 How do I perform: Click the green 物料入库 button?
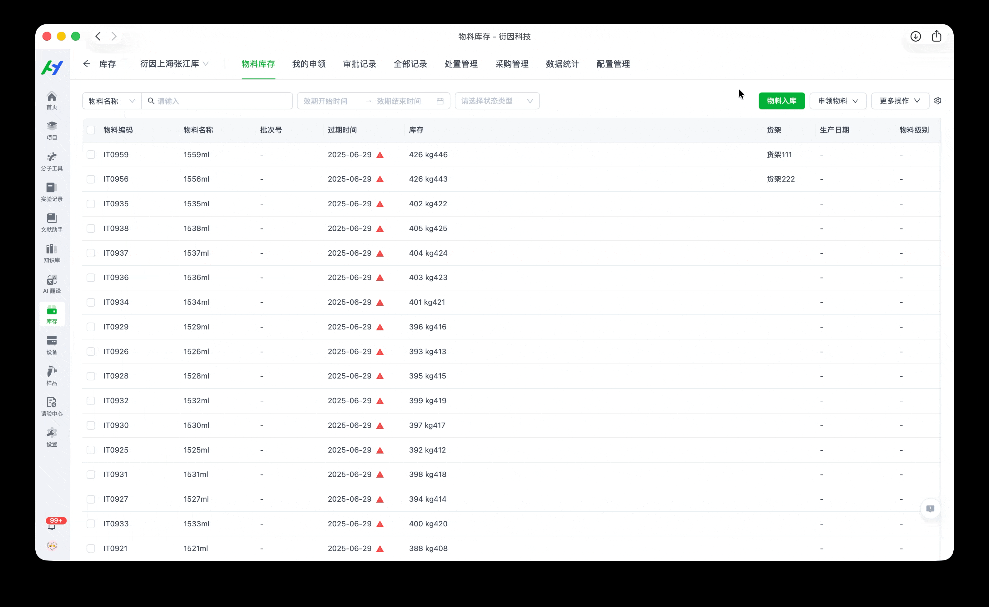[781, 101]
